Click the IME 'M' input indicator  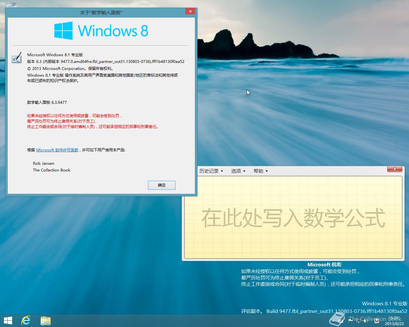coord(377,321)
